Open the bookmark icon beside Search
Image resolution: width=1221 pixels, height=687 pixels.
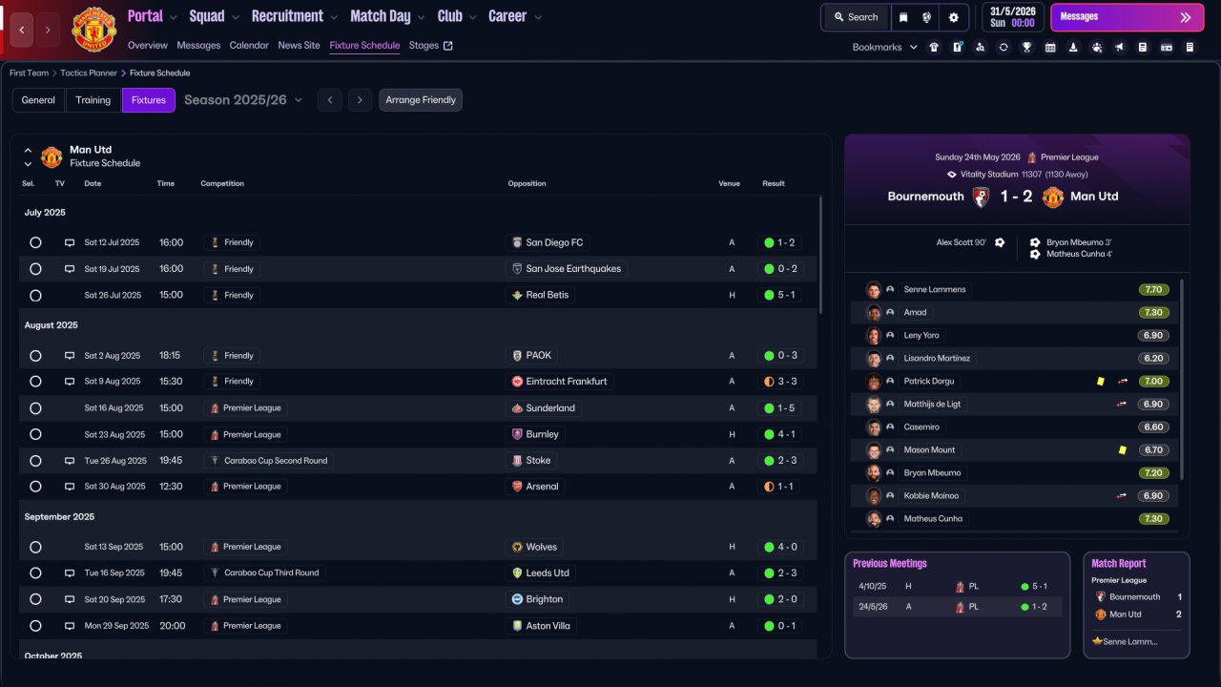(x=903, y=17)
